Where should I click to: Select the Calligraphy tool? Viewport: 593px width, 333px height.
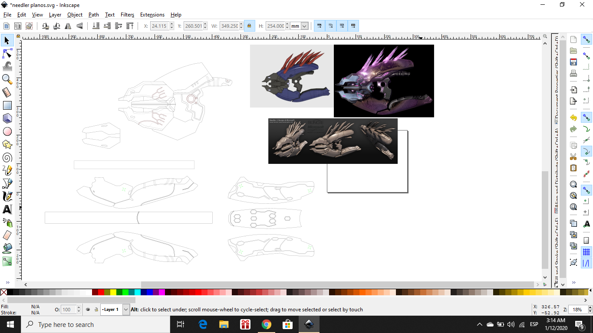(7, 196)
